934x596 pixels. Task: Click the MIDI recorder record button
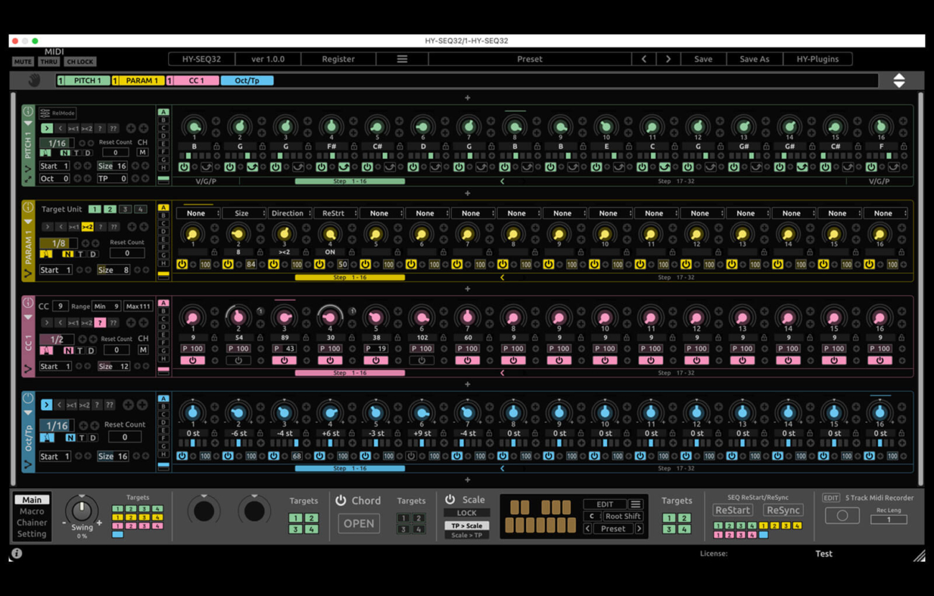[x=842, y=516]
